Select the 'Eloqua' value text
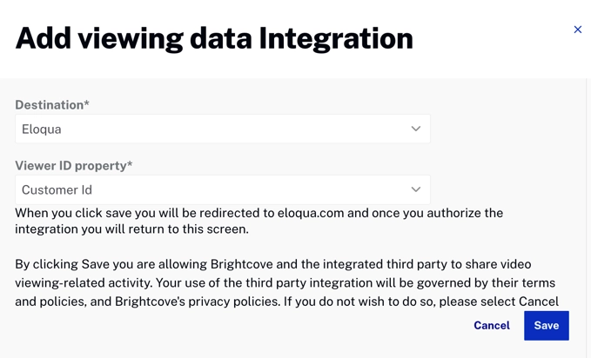Viewport: 591px width, 358px height. (x=42, y=129)
